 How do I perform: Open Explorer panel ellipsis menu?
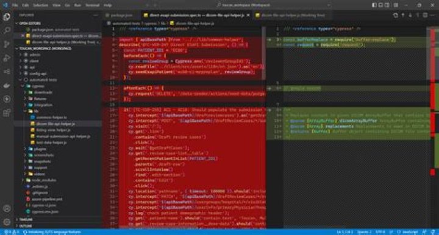tap(96, 15)
